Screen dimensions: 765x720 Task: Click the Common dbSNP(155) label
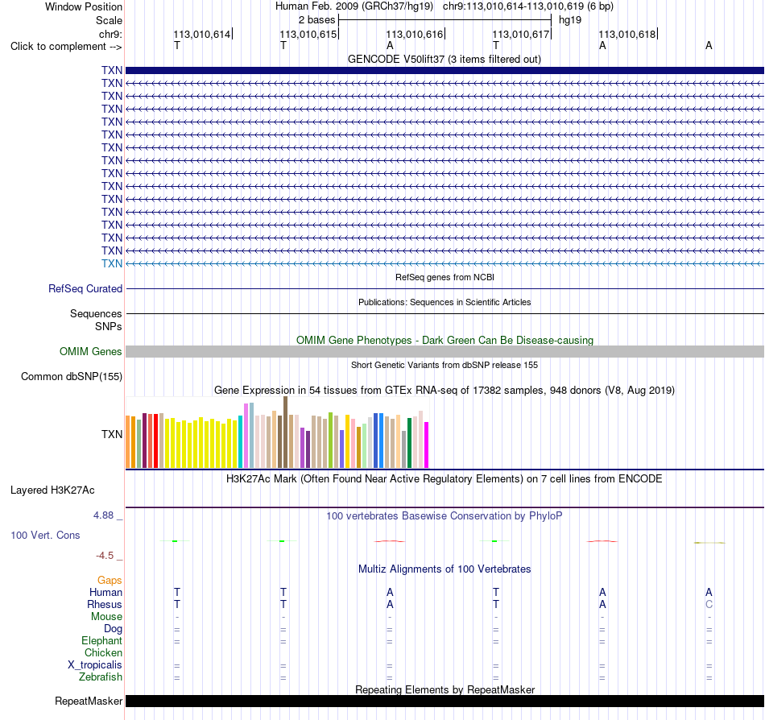click(71, 377)
